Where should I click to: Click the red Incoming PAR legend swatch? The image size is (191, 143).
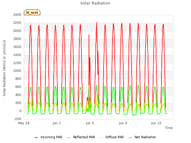pos(36,138)
